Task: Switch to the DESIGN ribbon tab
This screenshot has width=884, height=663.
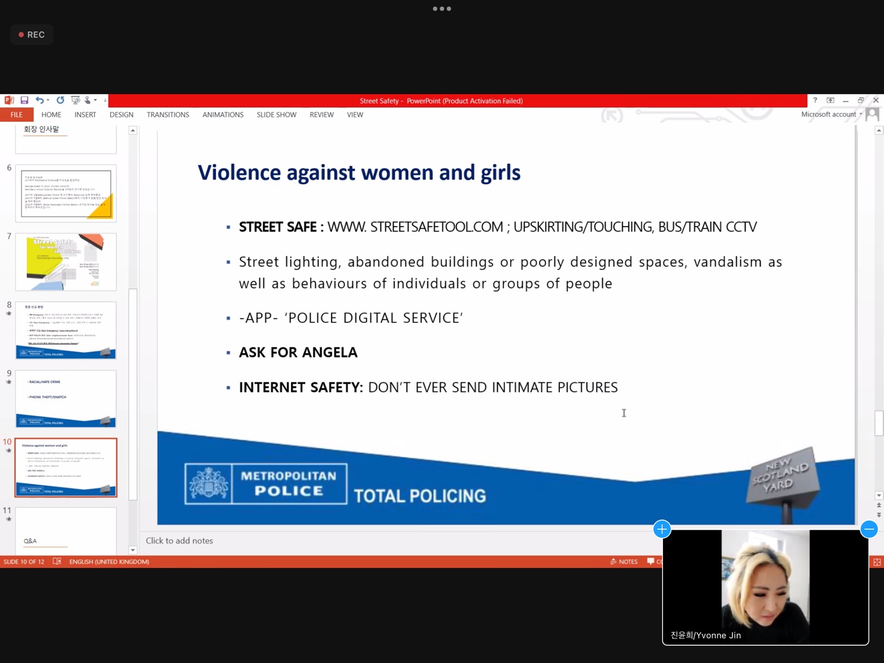Action: coord(122,115)
